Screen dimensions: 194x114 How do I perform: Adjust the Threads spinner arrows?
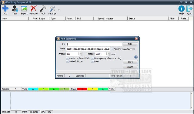pos(81,54)
